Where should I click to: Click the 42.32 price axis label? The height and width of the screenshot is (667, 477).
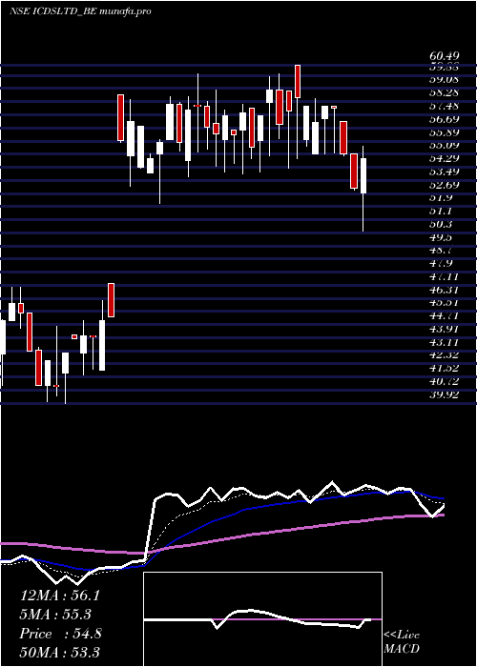click(x=444, y=355)
